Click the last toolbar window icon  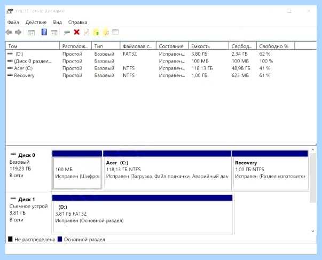[x=115, y=32]
